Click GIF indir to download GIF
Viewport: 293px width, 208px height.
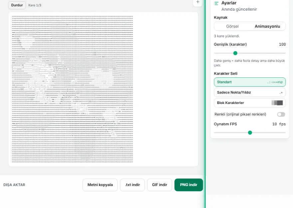(159, 185)
